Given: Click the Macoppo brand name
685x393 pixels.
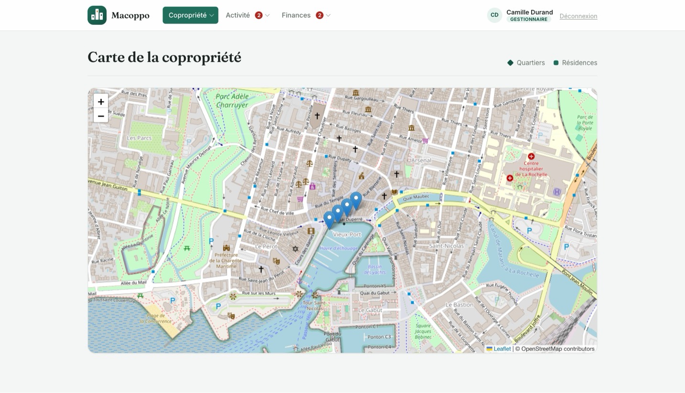Looking at the screenshot, I should coord(130,15).
